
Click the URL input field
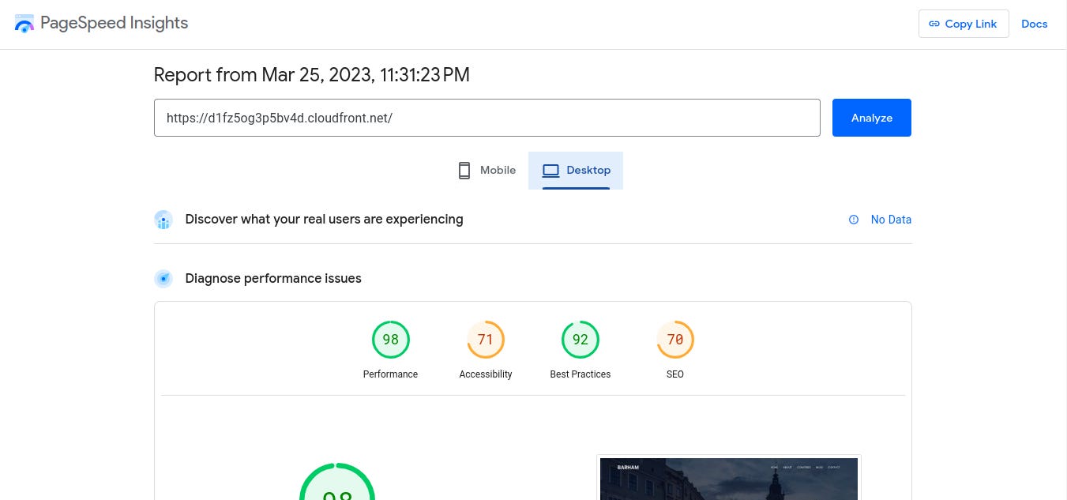coord(487,118)
